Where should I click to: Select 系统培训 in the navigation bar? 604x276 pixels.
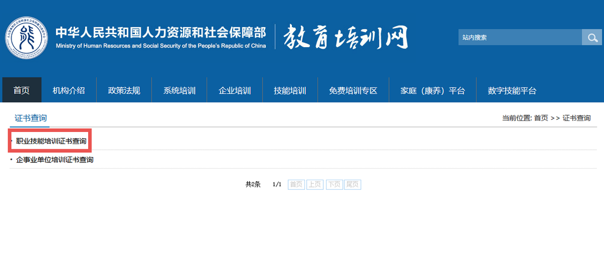click(179, 91)
